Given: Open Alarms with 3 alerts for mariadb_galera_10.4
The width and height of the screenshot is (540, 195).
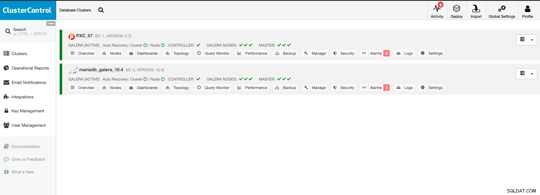Looking at the screenshot, I should click(x=375, y=88).
